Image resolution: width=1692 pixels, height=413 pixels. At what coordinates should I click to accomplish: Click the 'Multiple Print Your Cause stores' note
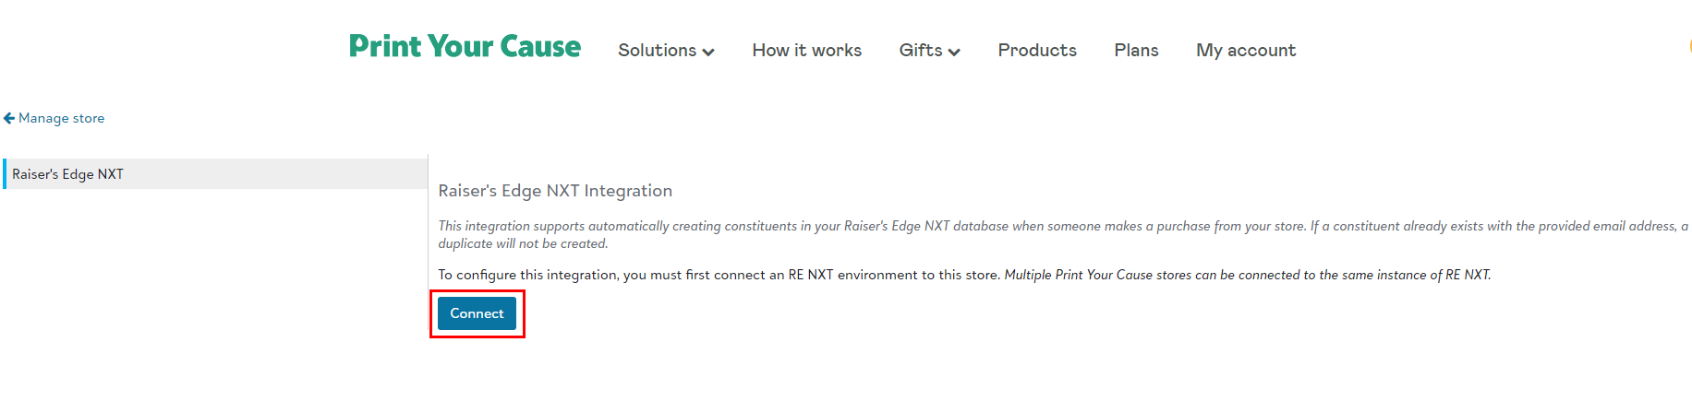coord(1247,275)
